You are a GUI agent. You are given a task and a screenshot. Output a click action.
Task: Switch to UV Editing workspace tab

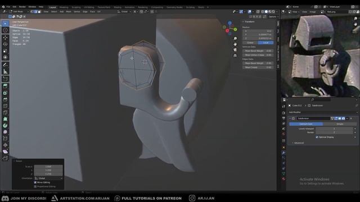tap(89, 7)
